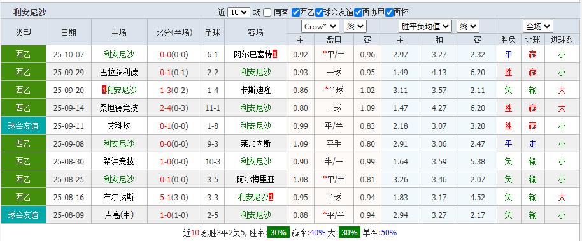The height and width of the screenshot is (241, 582).
Task: Click the date 25-08-30
Action: pos(69,161)
